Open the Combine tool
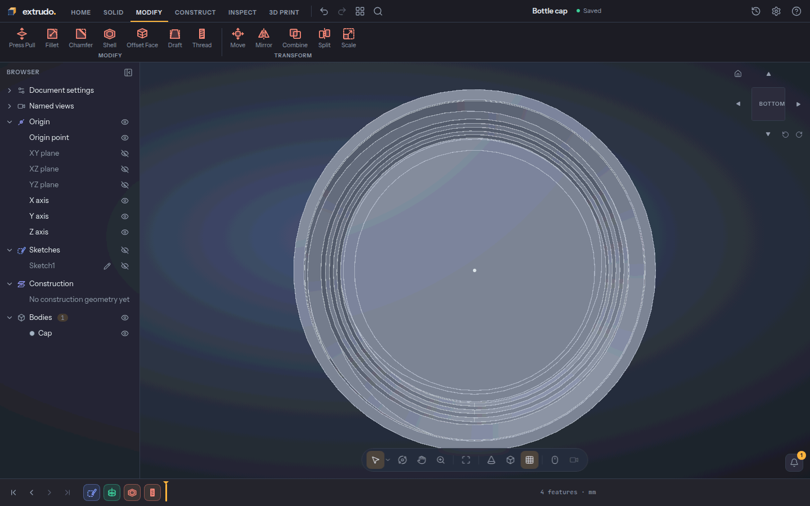This screenshot has height=506, width=810. (295, 38)
